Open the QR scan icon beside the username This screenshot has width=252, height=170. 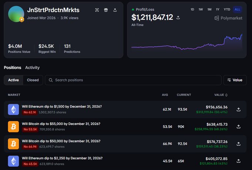[x=97, y=10]
